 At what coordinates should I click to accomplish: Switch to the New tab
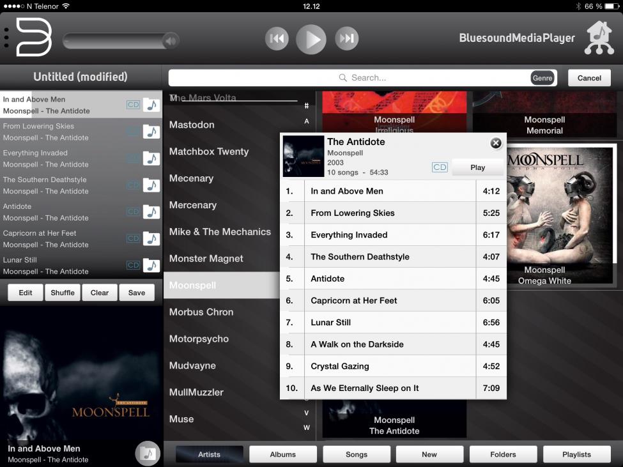(x=429, y=454)
